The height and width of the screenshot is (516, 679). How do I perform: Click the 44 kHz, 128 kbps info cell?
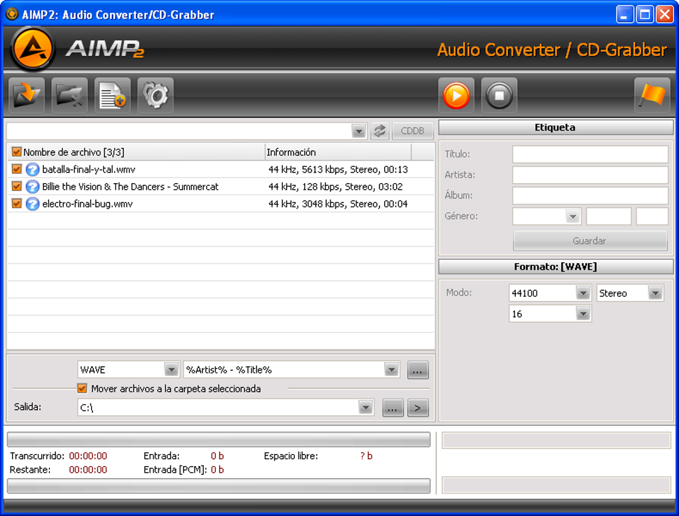336,186
